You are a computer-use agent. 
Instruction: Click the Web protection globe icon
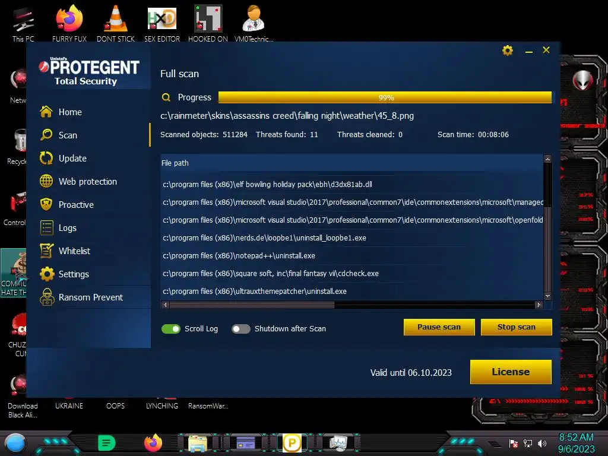(46, 181)
